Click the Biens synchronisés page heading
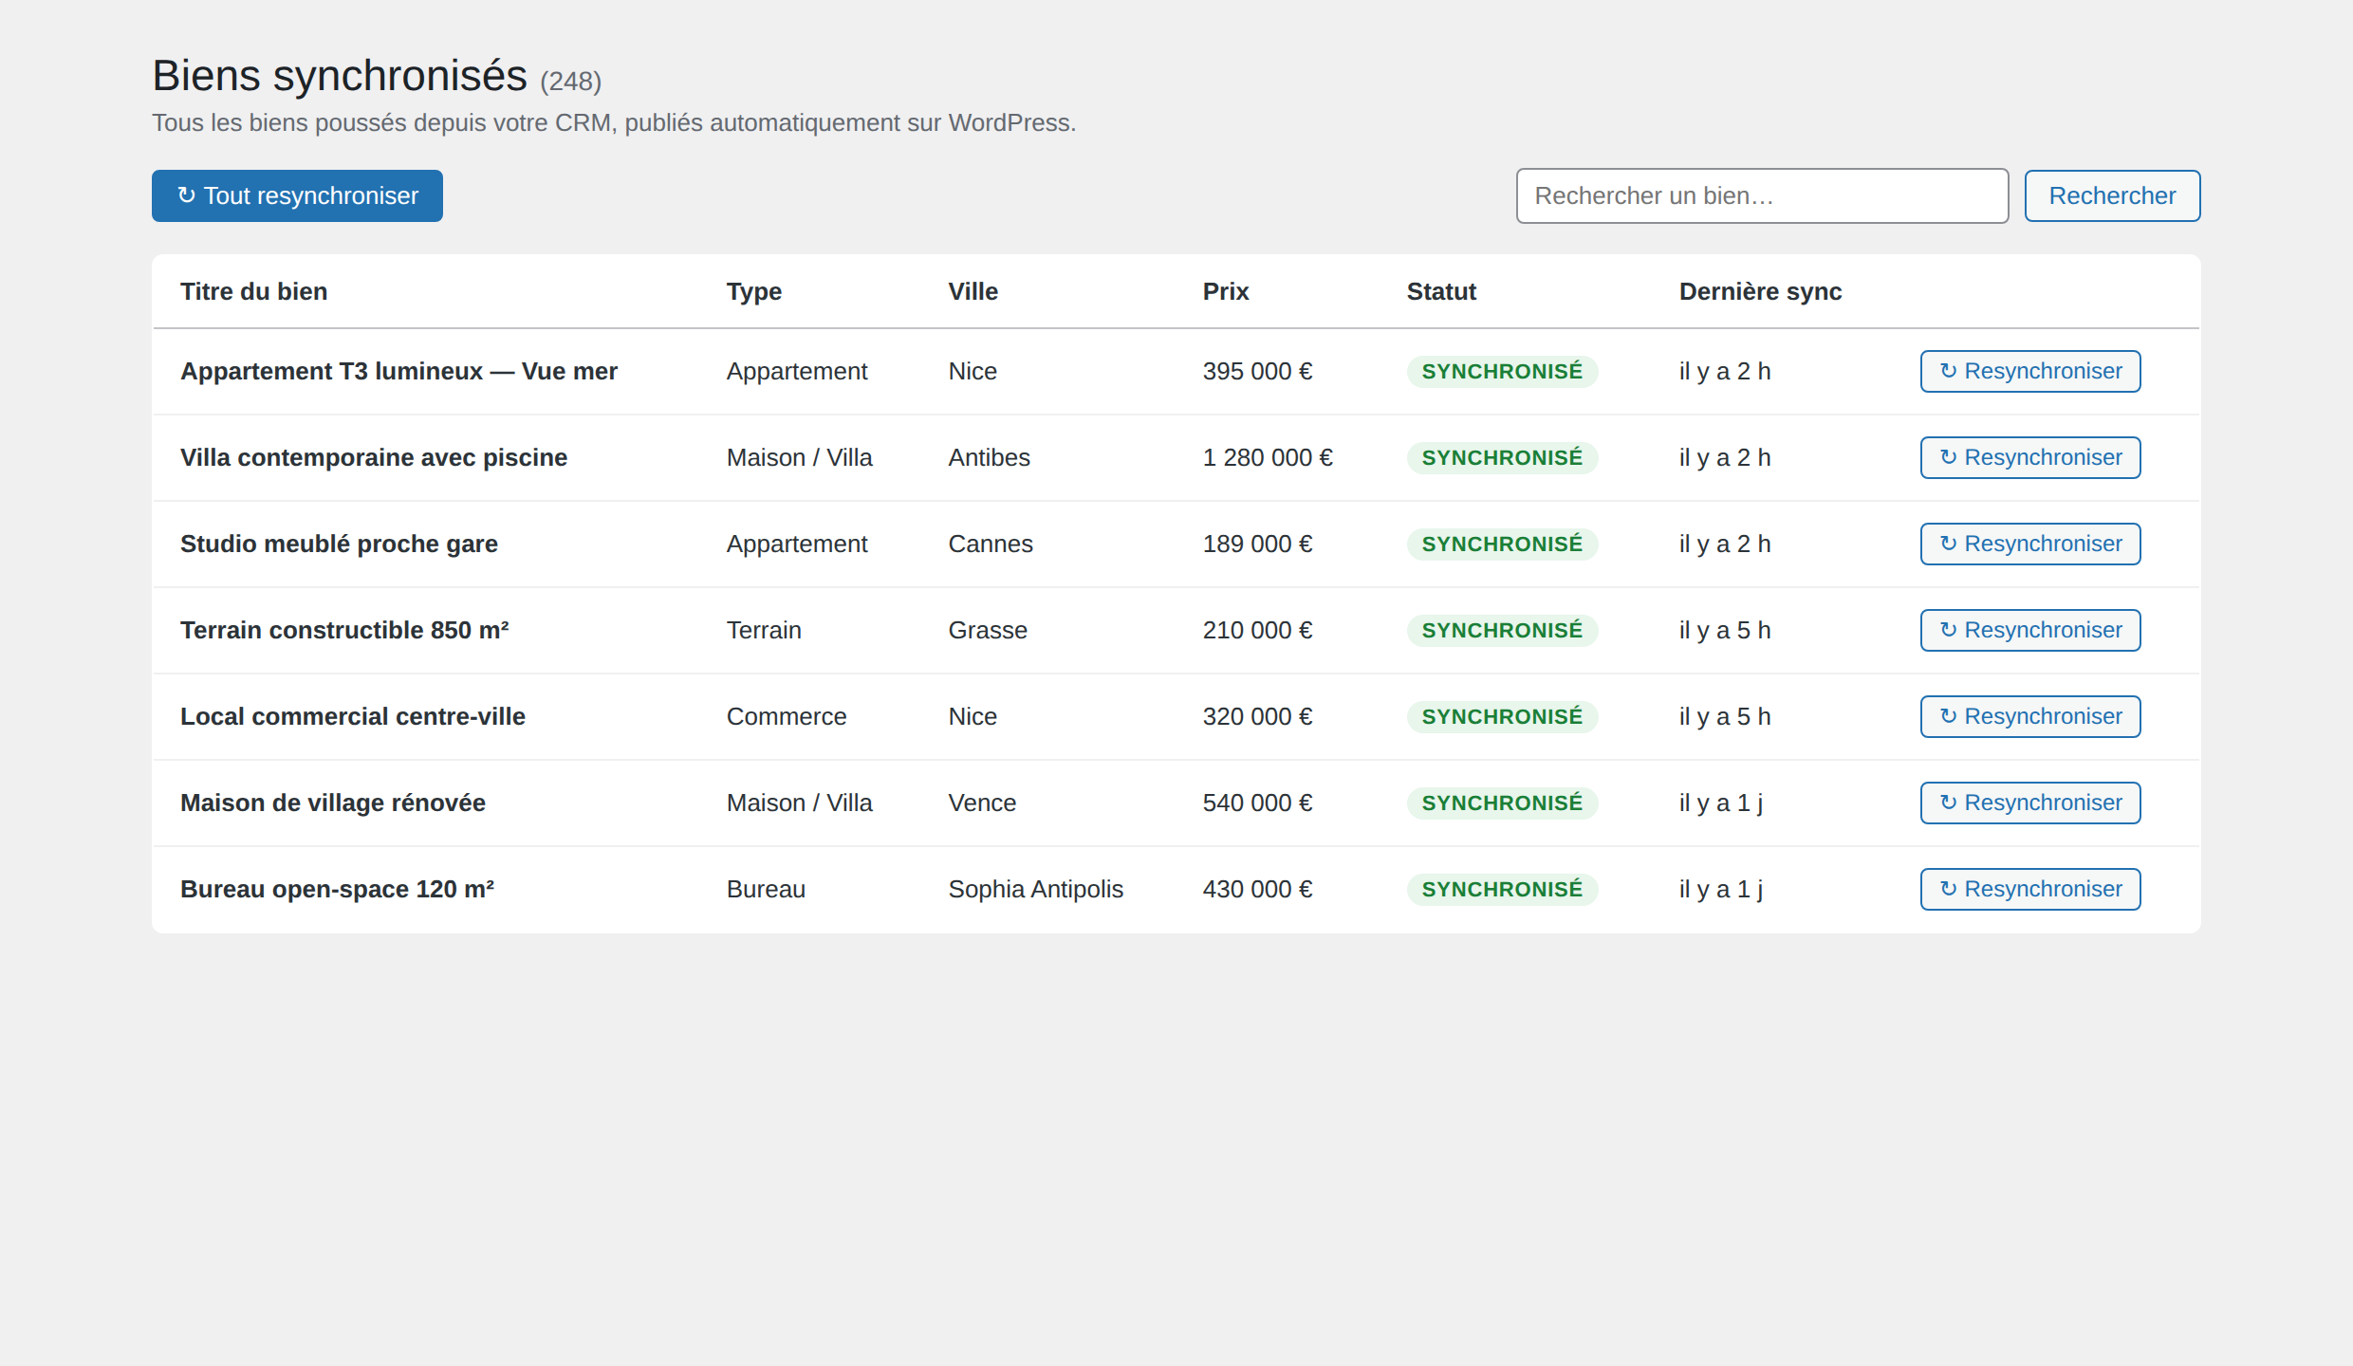Image resolution: width=2353 pixels, height=1366 pixels. coord(340,75)
